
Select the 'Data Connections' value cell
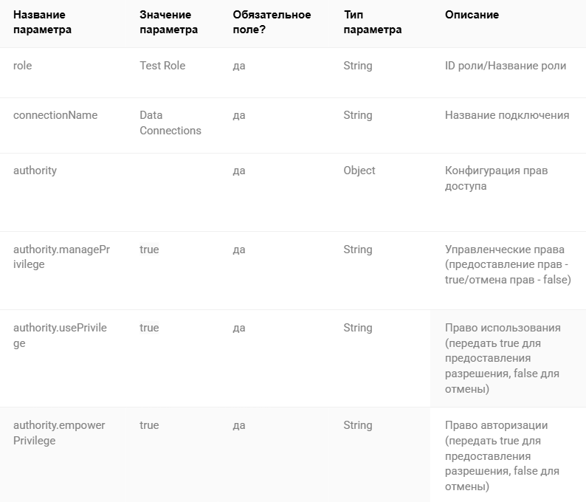click(x=170, y=123)
